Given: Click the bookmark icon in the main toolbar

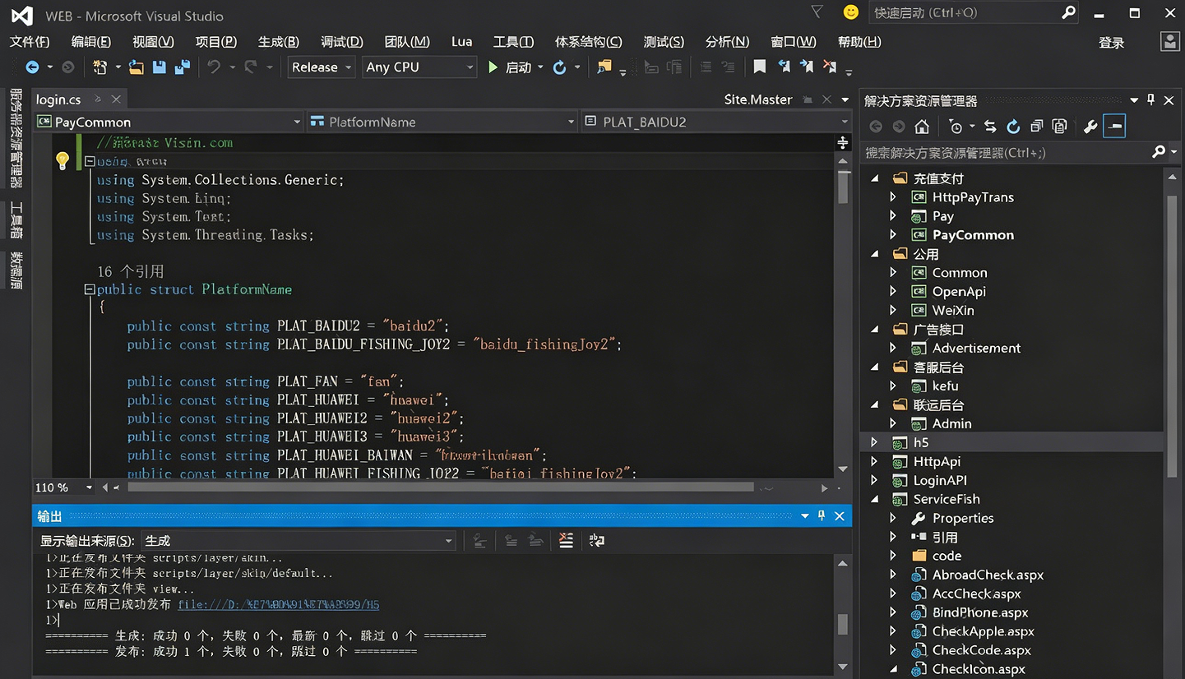Looking at the screenshot, I should pyautogui.click(x=760, y=67).
